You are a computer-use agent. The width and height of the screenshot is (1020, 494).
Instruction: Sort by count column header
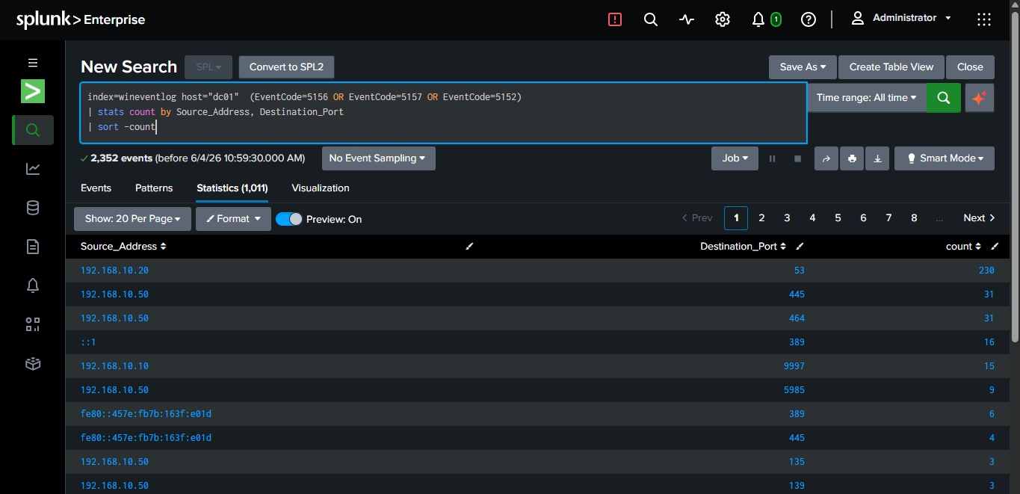pos(963,246)
